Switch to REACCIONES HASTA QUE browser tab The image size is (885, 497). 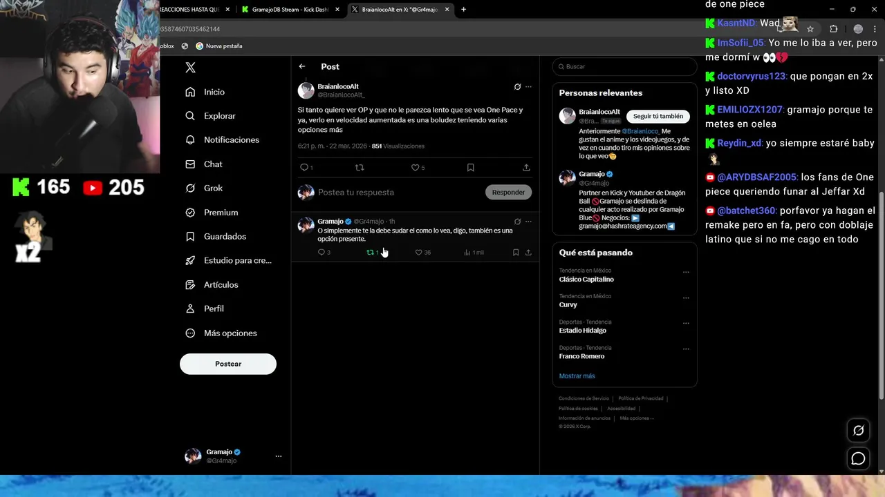point(190,10)
